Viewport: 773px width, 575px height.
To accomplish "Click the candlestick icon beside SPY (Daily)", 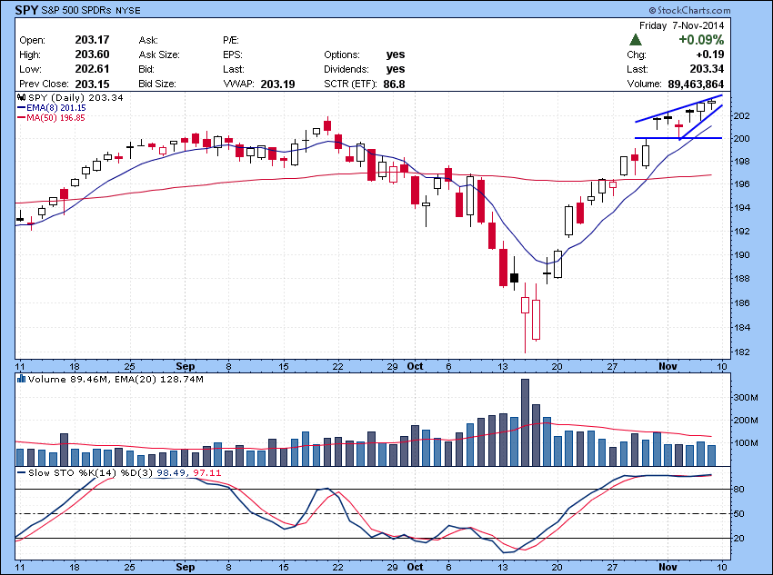I will (22, 97).
